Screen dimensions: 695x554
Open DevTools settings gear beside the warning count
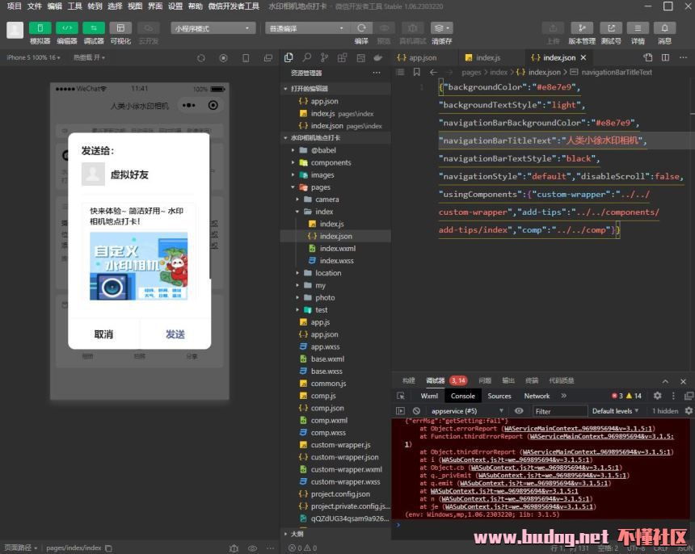pos(657,396)
